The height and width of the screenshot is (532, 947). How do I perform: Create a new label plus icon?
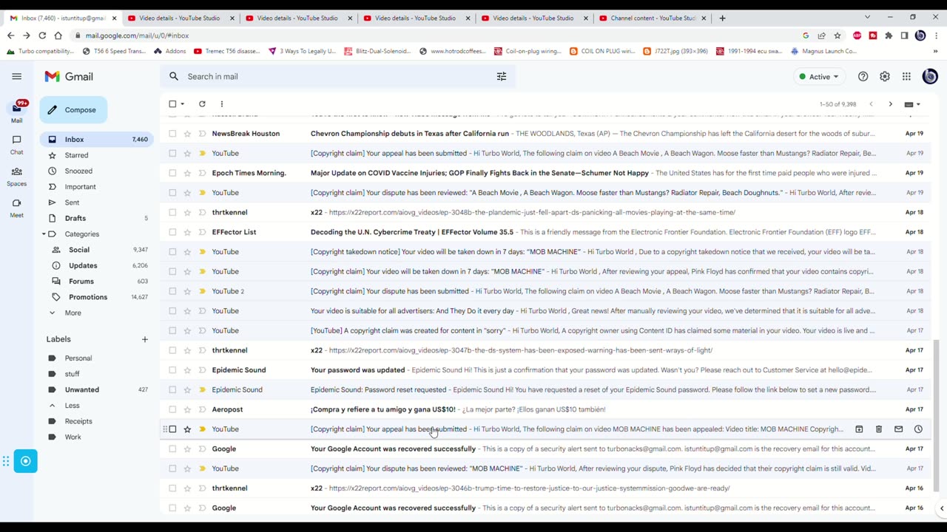(145, 339)
